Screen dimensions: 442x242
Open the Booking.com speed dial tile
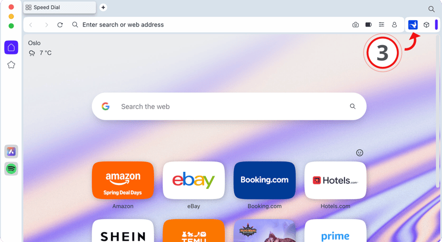265,181
